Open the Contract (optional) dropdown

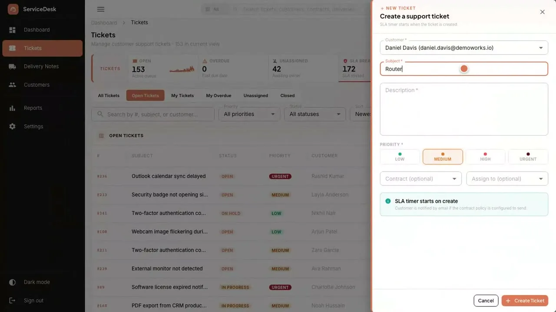coord(420,179)
